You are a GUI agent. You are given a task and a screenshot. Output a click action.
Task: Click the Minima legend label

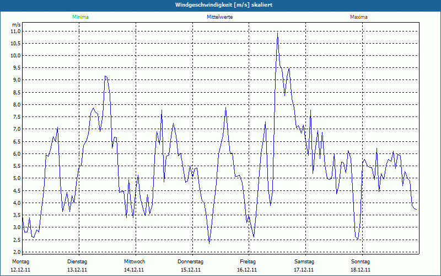pyautogui.click(x=80, y=17)
